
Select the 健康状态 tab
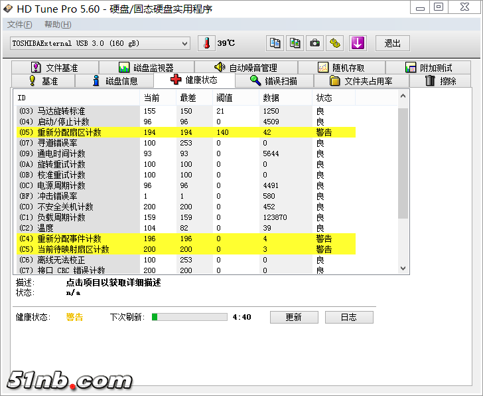click(194, 80)
